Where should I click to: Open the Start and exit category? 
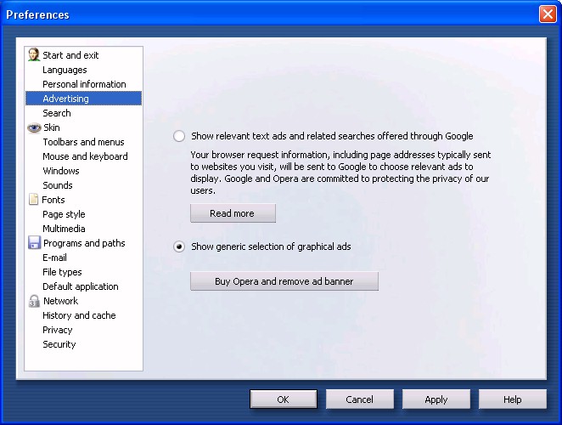coord(70,55)
